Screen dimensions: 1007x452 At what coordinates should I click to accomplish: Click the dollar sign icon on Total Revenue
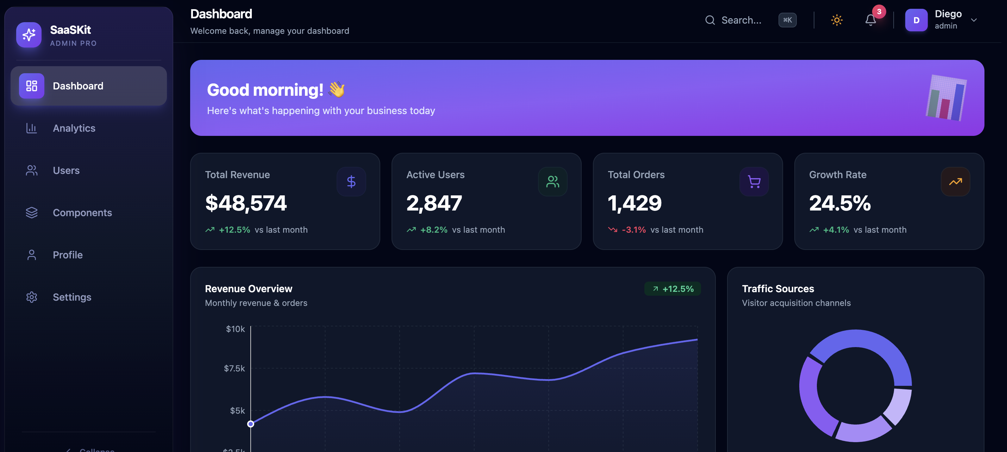tap(351, 181)
